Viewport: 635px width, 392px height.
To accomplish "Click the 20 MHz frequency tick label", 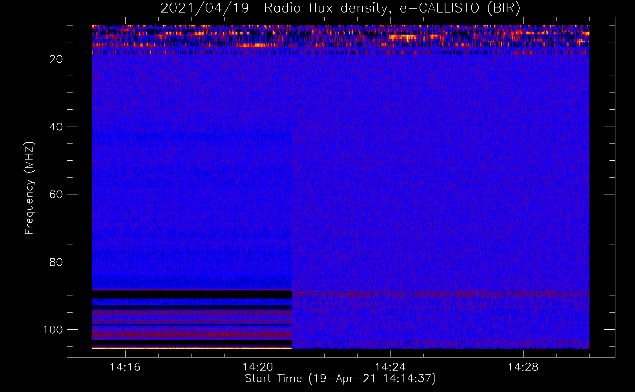I will (x=56, y=59).
